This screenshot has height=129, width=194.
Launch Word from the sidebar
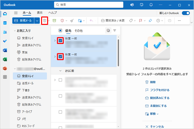(x=5, y=50)
